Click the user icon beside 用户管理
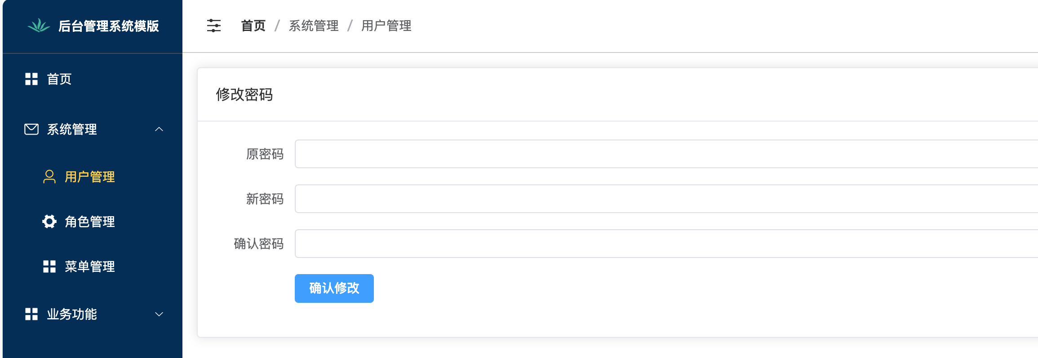 pos(49,177)
